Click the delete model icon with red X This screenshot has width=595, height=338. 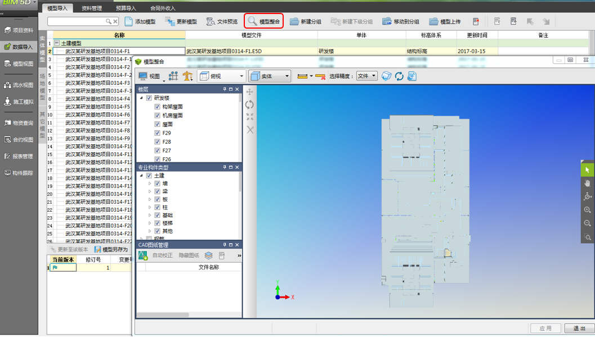(x=476, y=21)
